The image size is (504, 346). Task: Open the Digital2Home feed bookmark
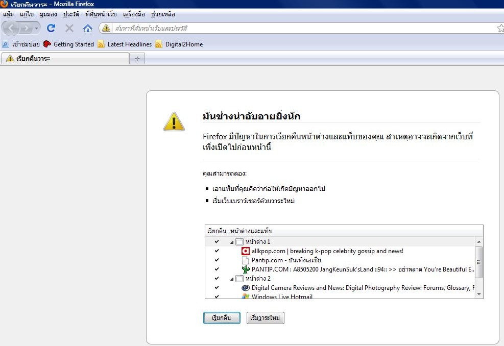[x=179, y=44]
